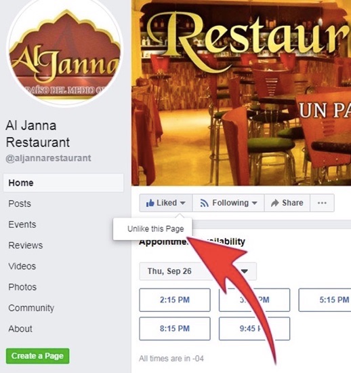Open the Videos section
Viewport: 351px width, 373px height.
coord(22,267)
